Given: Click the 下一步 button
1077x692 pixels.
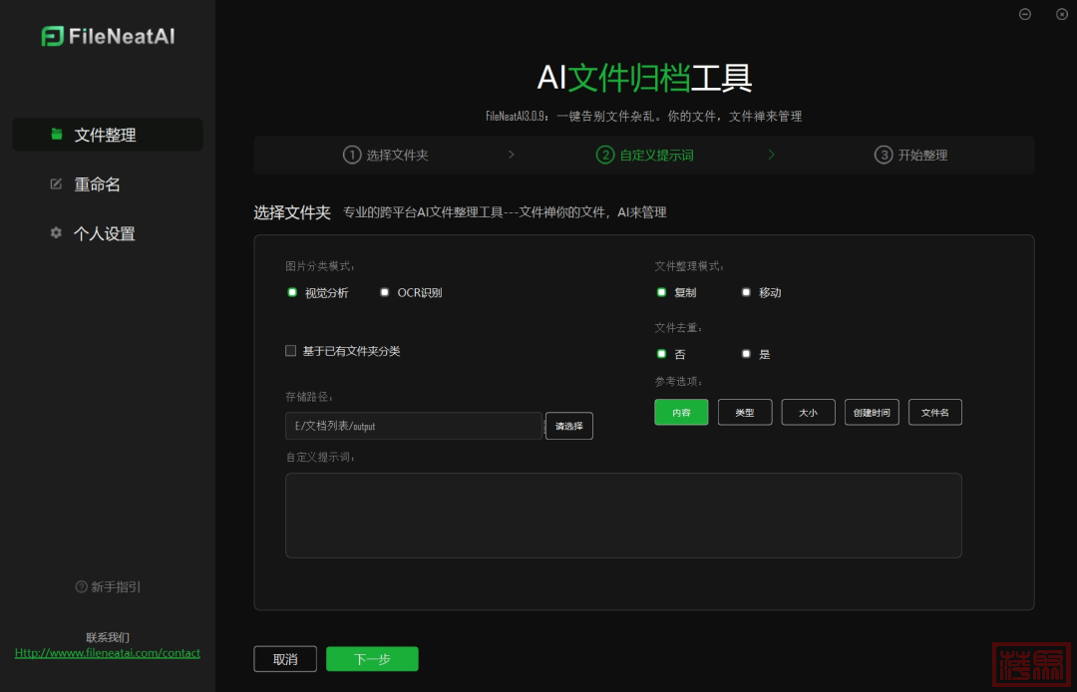Looking at the screenshot, I should coord(372,659).
